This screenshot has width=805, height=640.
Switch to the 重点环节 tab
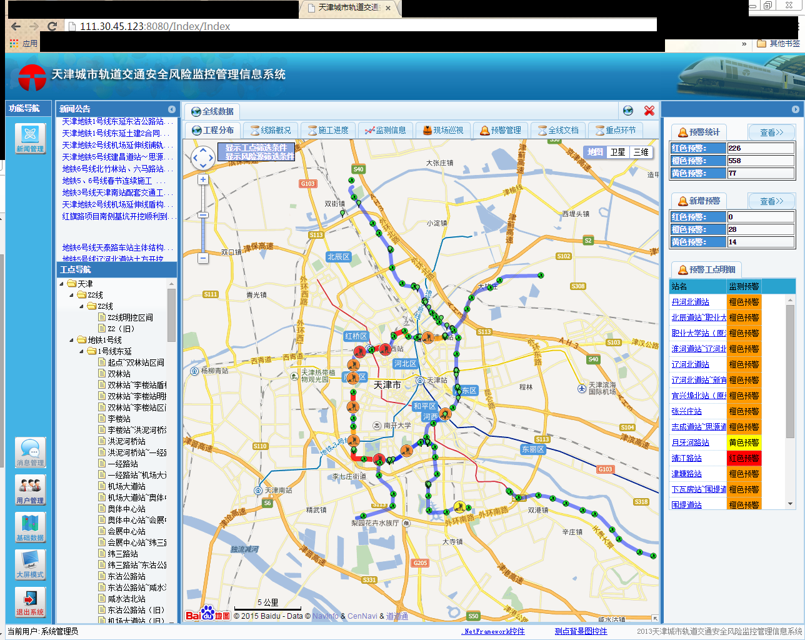point(616,130)
